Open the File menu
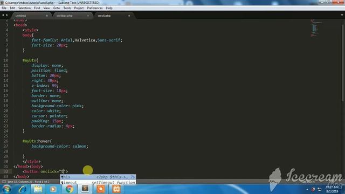This screenshot has width=345, height=194. (x=4, y=8)
